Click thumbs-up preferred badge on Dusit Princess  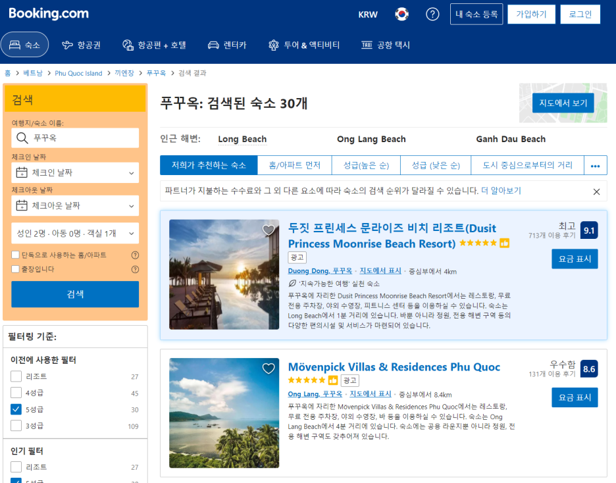point(504,243)
